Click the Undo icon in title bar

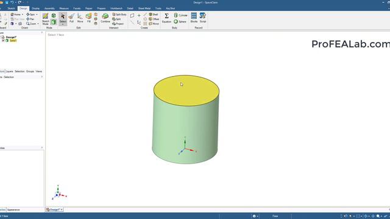pyautogui.click(x=12, y=2)
